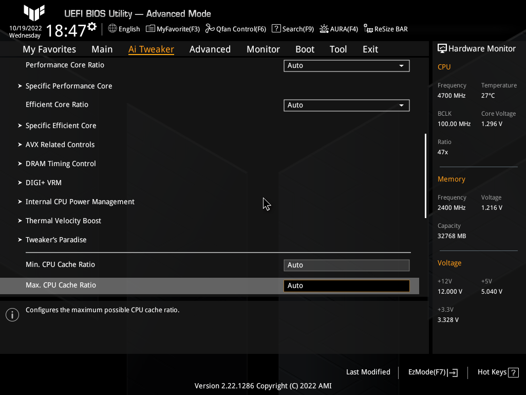This screenshot has height=395, width=526.
Task: Switch to the Advanced tab
Action: click(x=210, y=49)
